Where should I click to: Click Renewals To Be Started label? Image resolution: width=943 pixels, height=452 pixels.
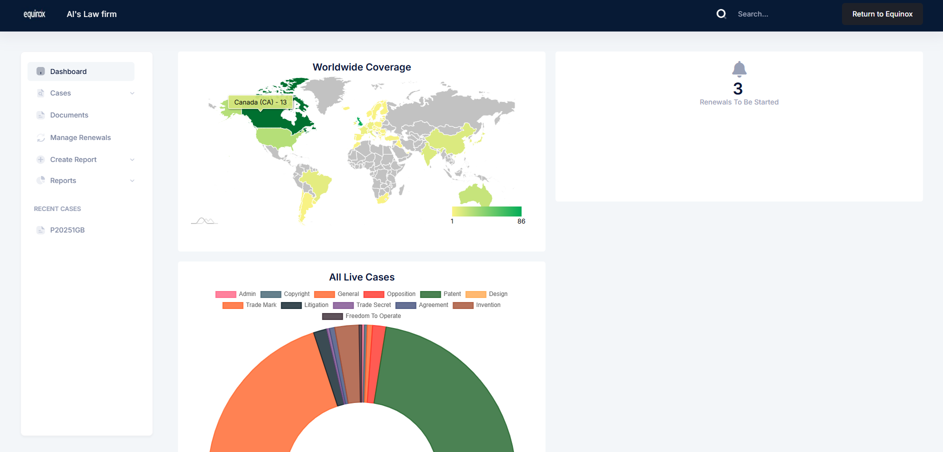pyautogui.click(x=739, y=102)
